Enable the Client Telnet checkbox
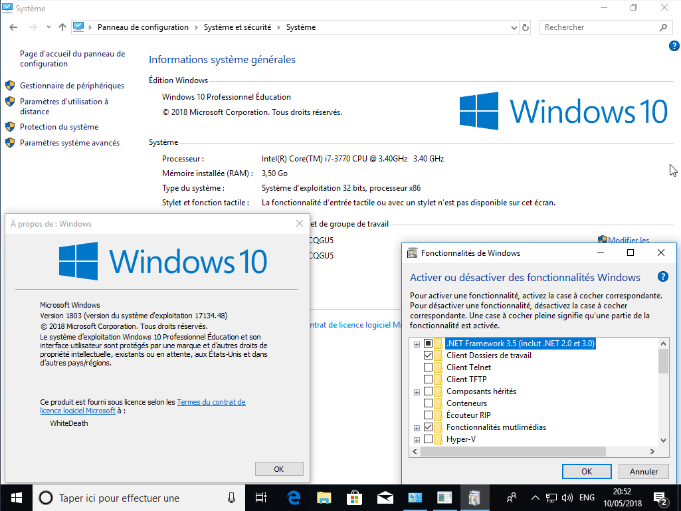The image size is (681, 511). [428, 367]
